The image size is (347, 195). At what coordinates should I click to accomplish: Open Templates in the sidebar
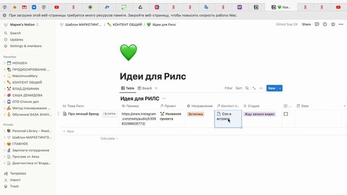point(18,173)
